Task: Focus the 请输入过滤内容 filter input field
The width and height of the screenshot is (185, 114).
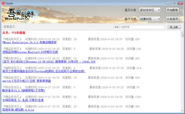Action: [x=139, y=27]
